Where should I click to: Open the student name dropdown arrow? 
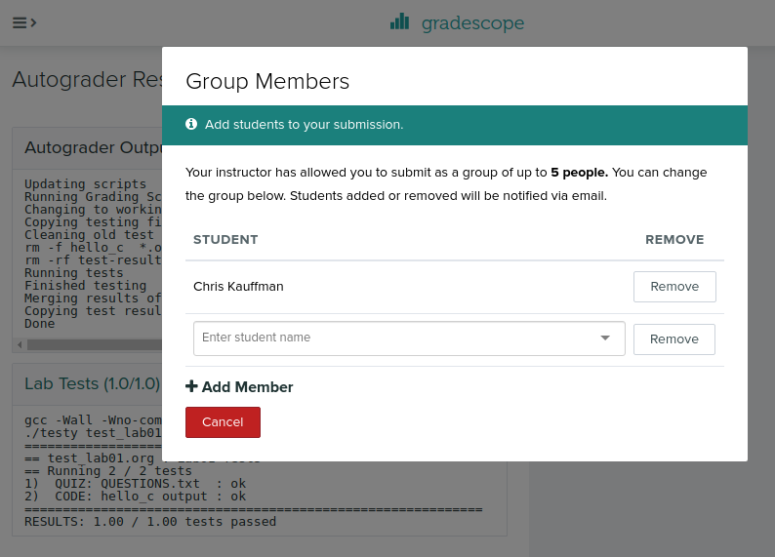pyautogui.click(x=605, y=338)
